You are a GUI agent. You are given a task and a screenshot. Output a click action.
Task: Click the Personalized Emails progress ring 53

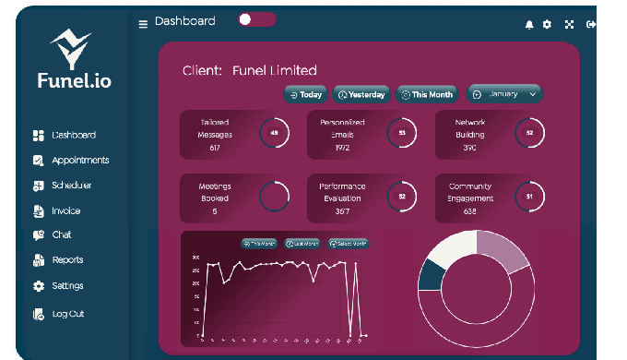point(402,133)
